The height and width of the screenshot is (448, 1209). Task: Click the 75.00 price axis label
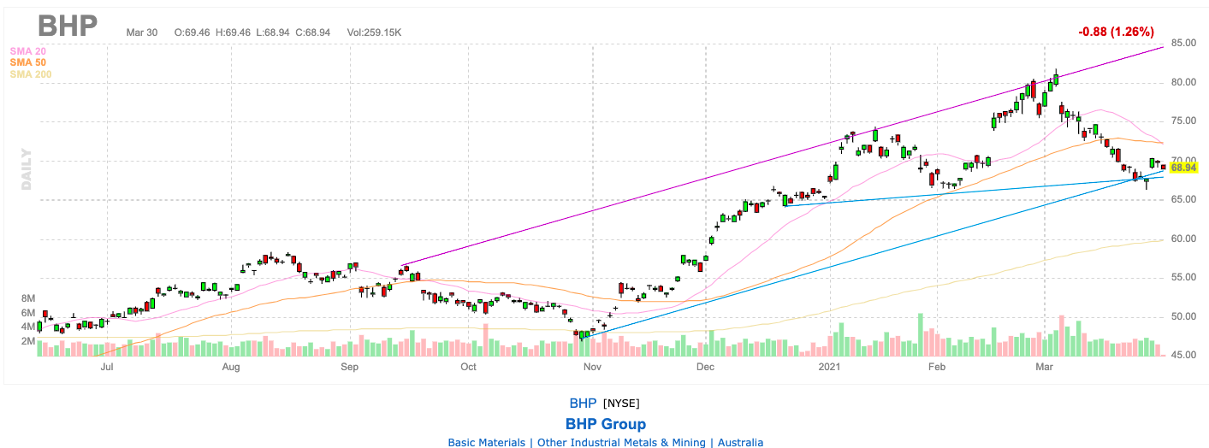(x=1184, y=121)
